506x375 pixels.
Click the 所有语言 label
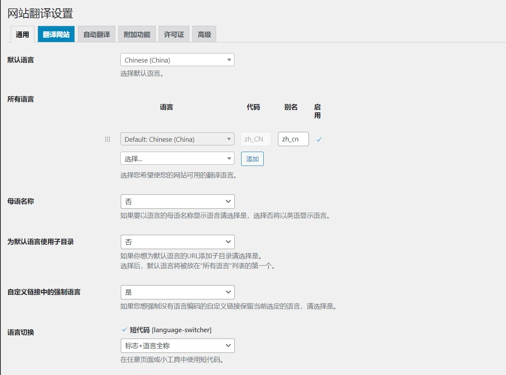click(21, 99)
